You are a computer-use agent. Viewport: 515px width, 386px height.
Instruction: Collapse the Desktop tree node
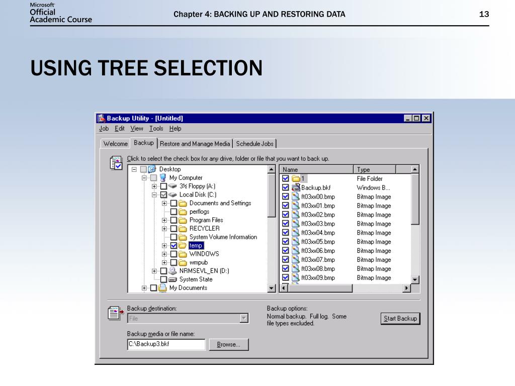pos(134,169)
